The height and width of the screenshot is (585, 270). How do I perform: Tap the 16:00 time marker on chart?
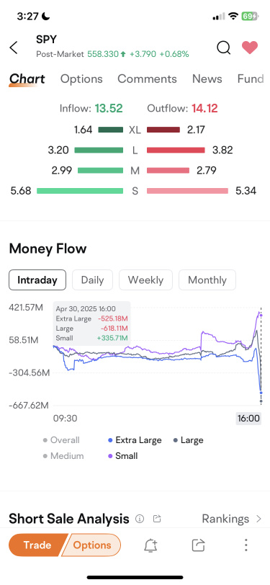pyautogui.click(x=248, y=419)
